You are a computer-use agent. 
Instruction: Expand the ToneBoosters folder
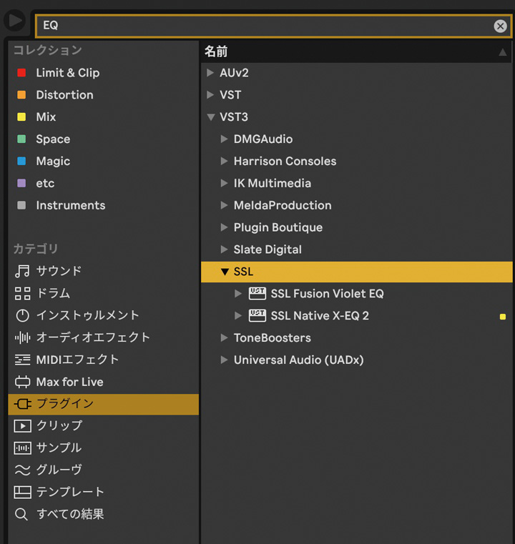(x=224, y=338)
